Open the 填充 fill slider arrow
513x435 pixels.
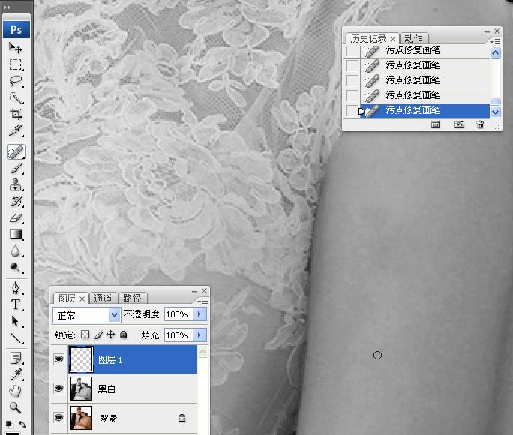pyautogui.click(x=199, y=335)
